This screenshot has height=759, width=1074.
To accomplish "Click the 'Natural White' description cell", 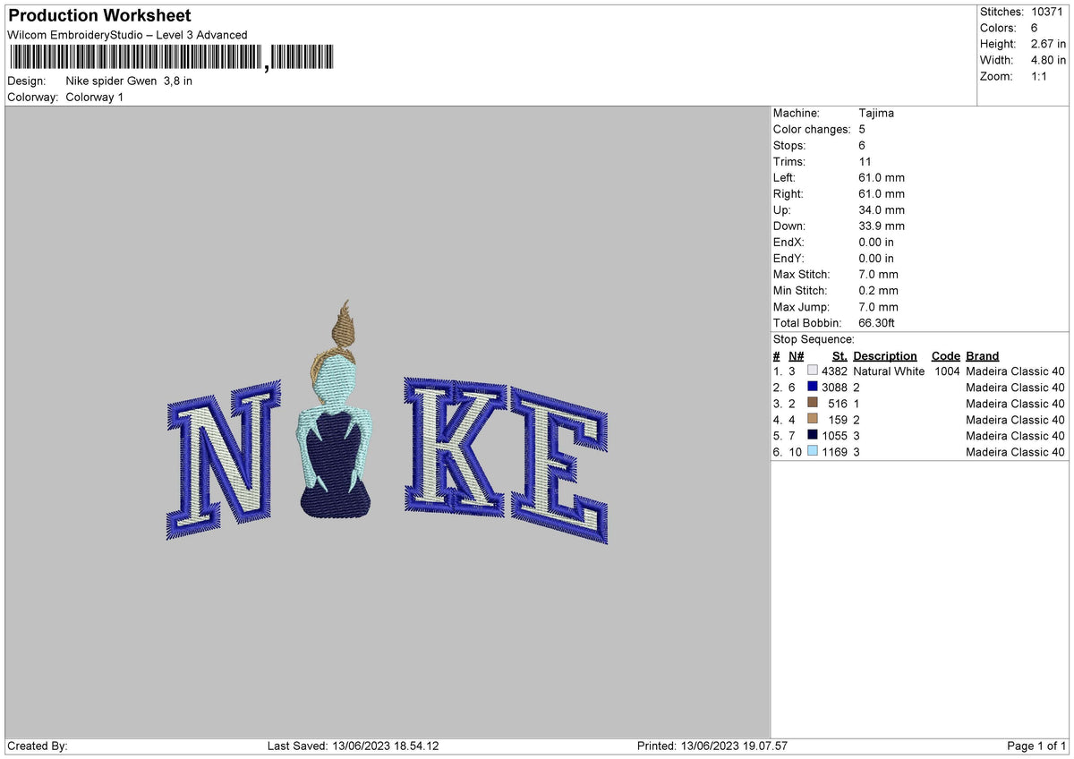I will click(x=889, y=371).
